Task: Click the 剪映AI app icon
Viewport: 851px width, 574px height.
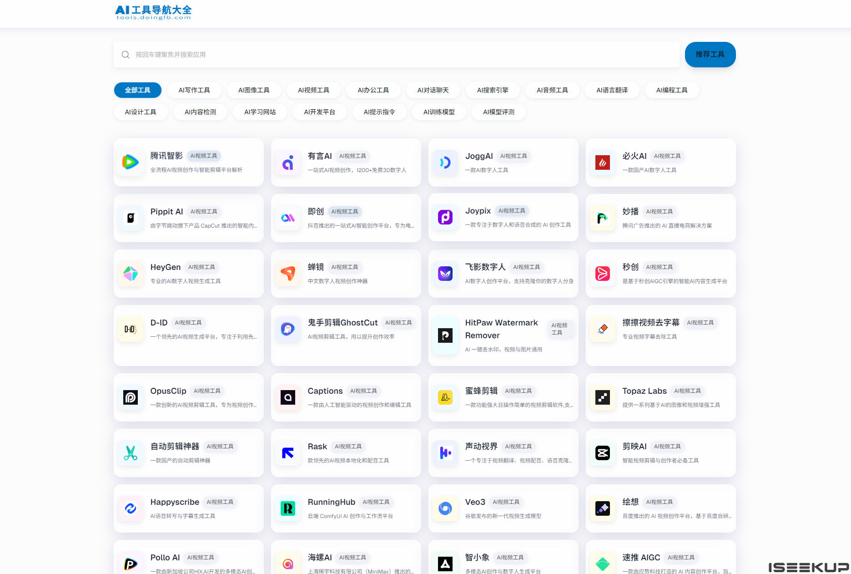Action: [x=602, y=453]
